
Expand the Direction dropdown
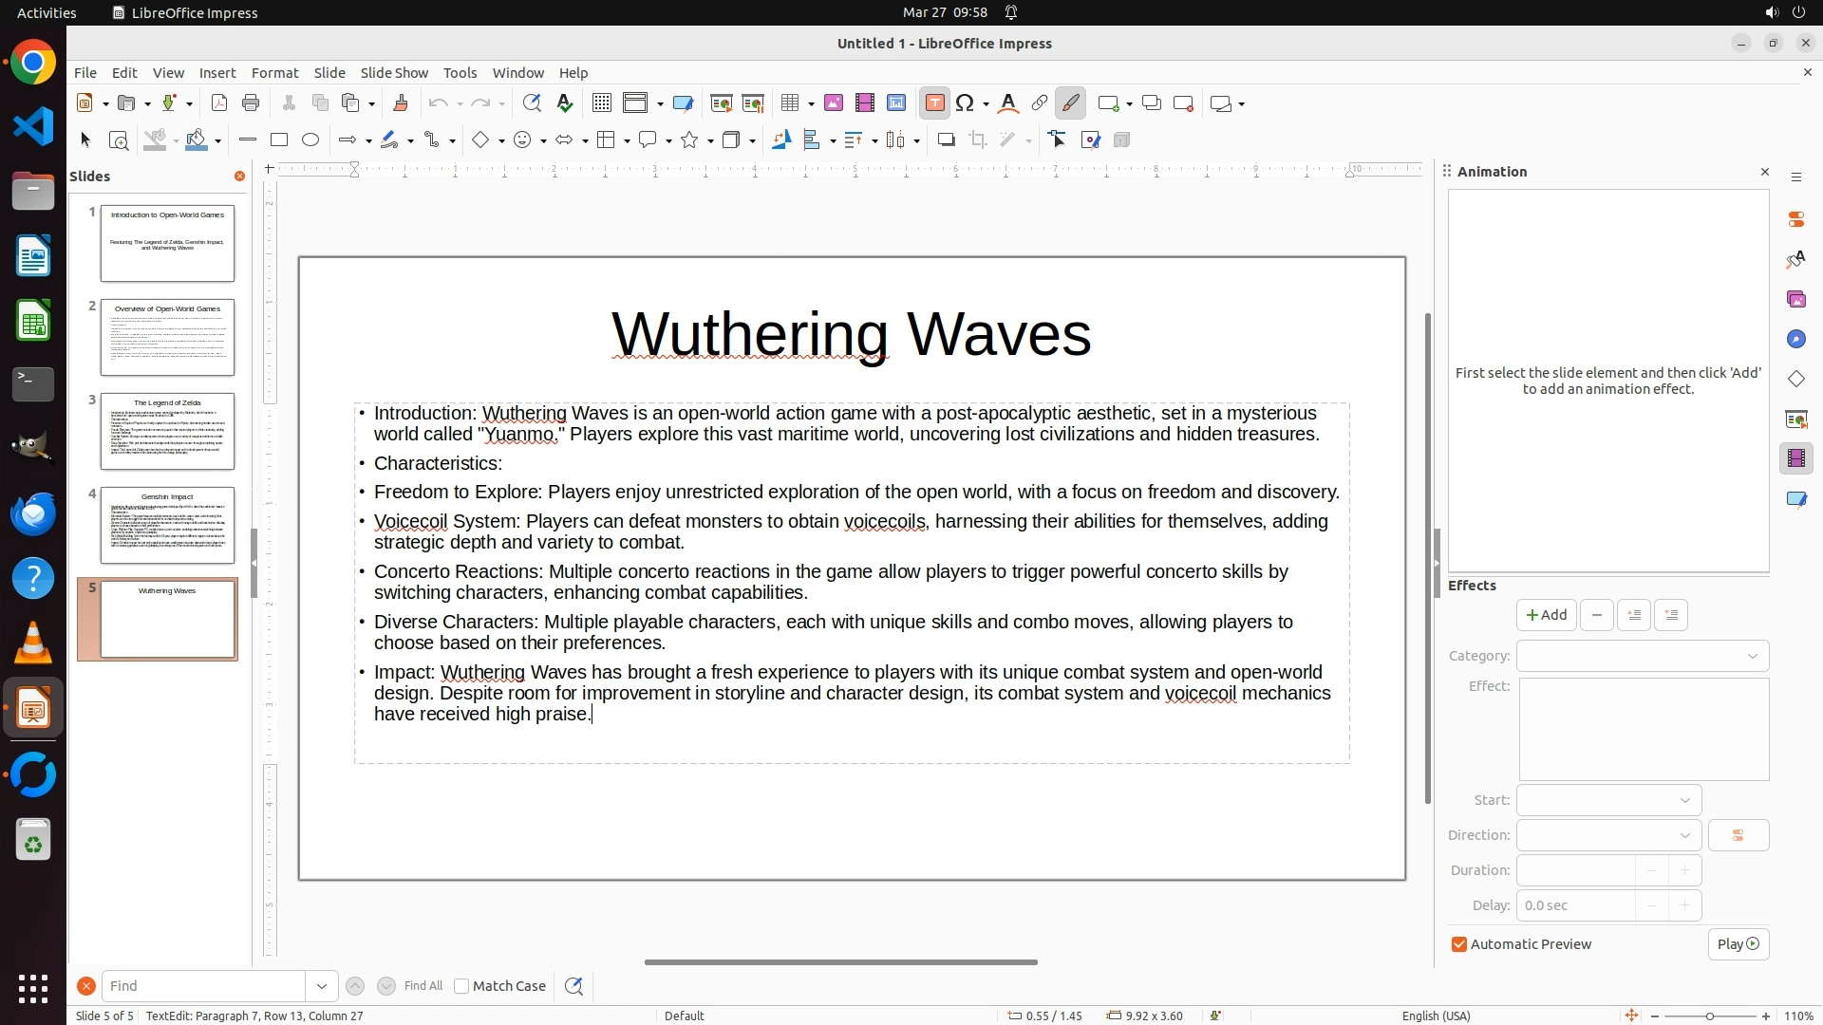[x=1608, y=835]
